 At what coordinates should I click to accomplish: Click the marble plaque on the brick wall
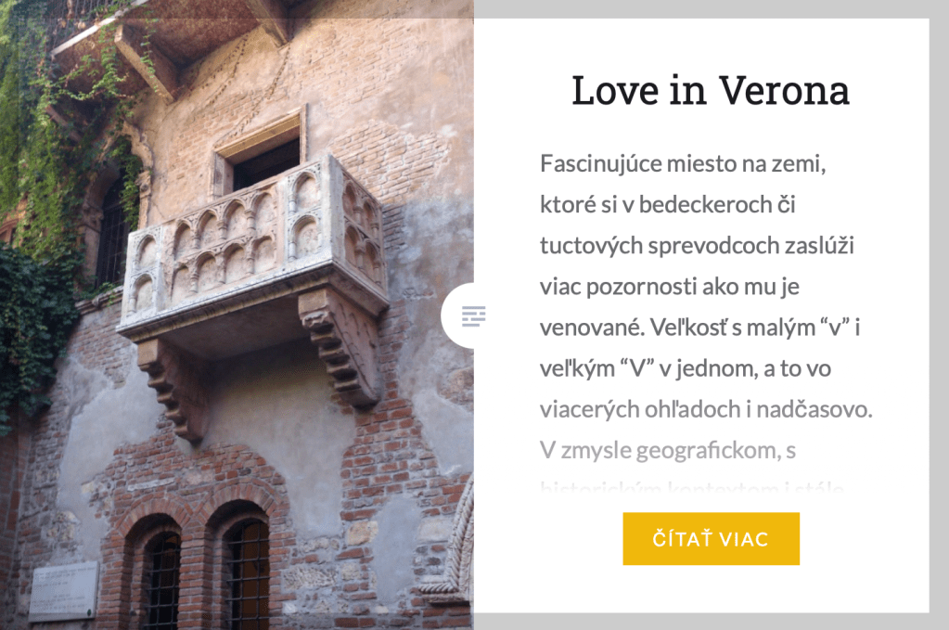click(x=64, y=591)
